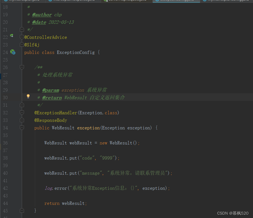Image resolution: width=253 pixels, height=218 pixels.
Task: Click the Spring gutter icon beside @ControllerAdvice
Action: [x=12, y=35]
